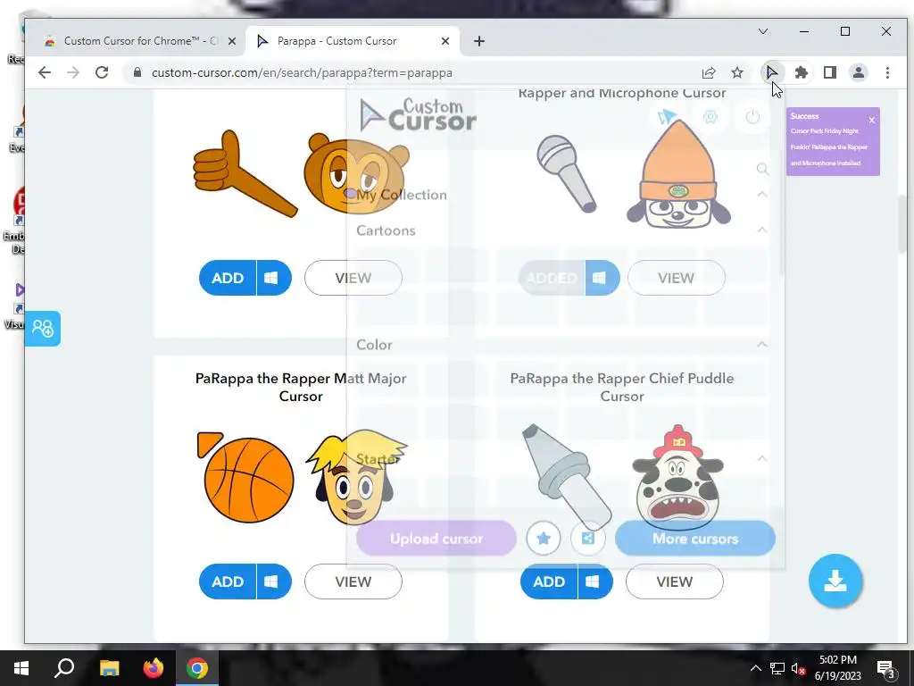Collapse the Starter section chevron

point(762,458)
